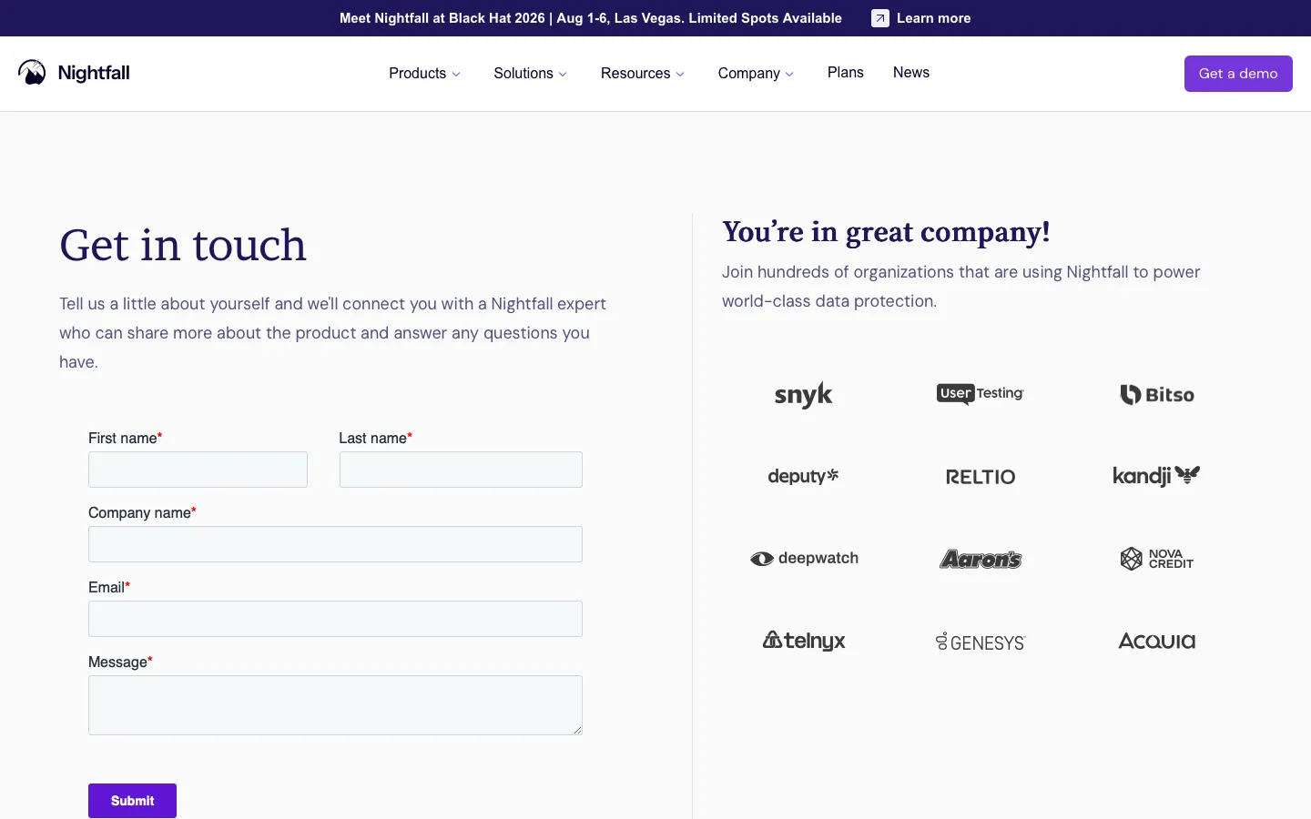This screenshot has width=1311, height=819.
Task: Focus the Last name input field
Action: [x=461, y=470]
